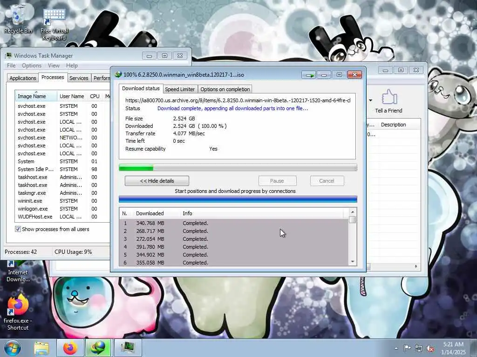Open the firefox.exe desktop shortcut
The height and width of the screenshot is (357, 477).
(x=18, y=312)
